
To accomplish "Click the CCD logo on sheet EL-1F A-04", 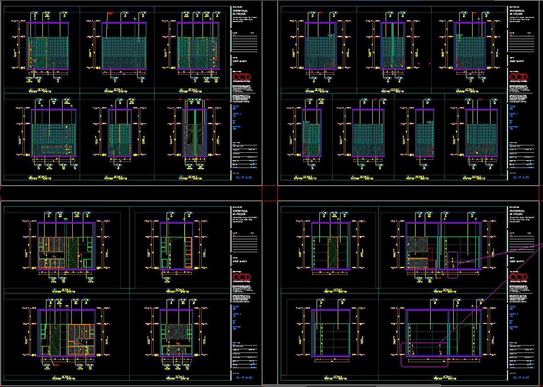I will [x=242, y=77].
